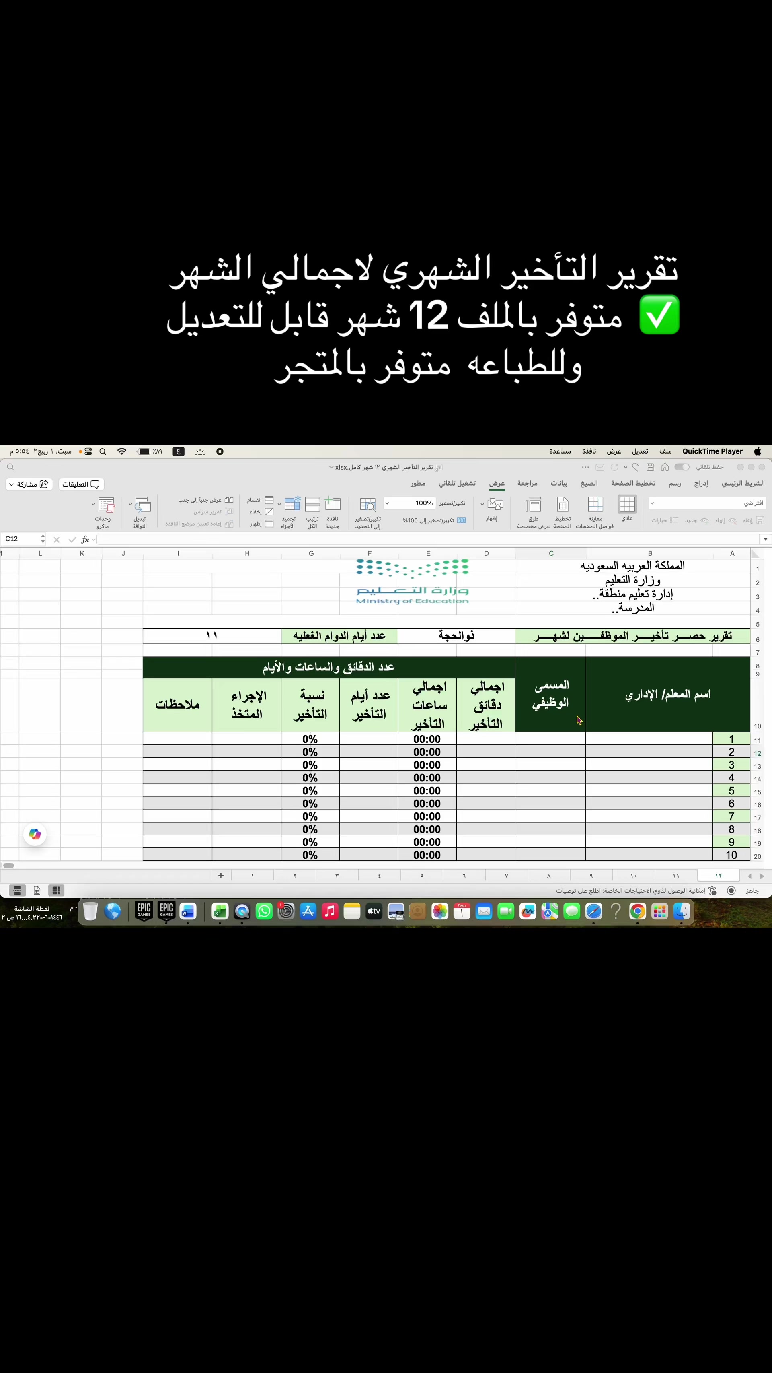Open the zoom percentage dropdown showing 100%
Screen dimensions: 772x1373
[387, 503]
